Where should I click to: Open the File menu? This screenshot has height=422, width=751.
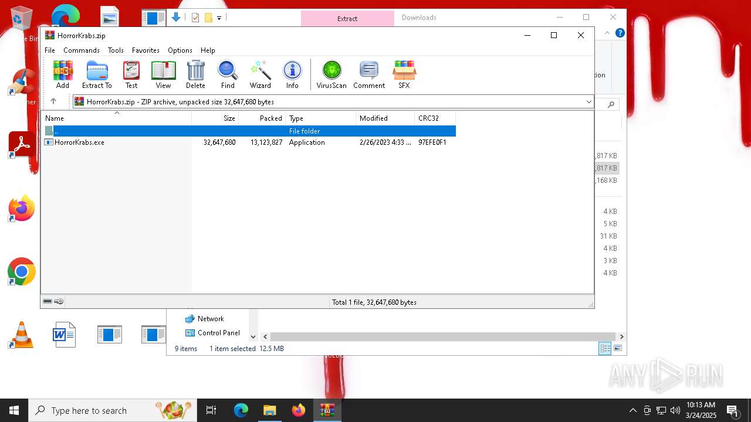tap(50, 50)
